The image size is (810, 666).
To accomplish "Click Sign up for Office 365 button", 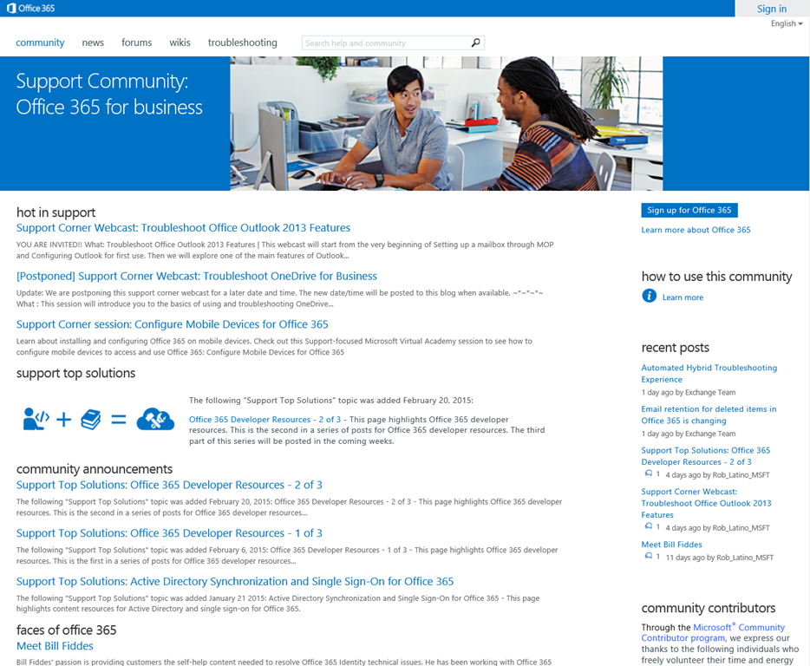I will (x=689, y=210).
